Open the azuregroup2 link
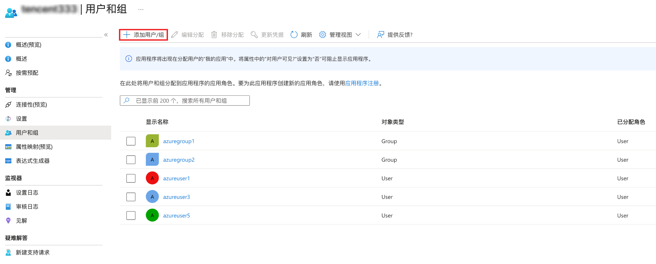The height and width of the screenshot is (264, 656). [x=179, y=160]
